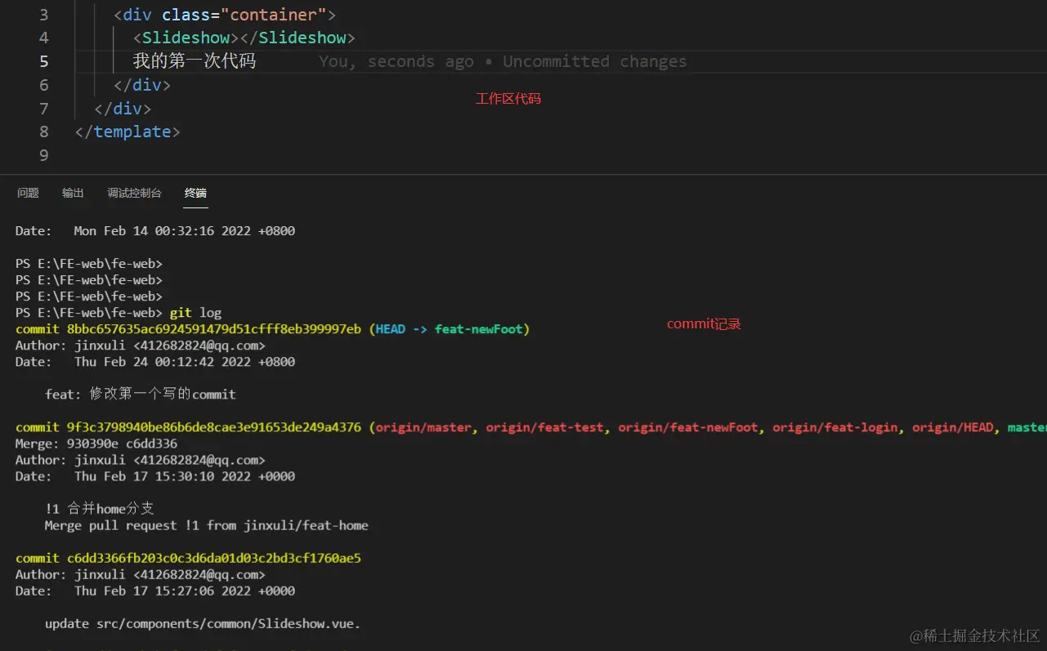
Task: Click the origin/HEAD ref label
Action: click(x=953, y=427)
